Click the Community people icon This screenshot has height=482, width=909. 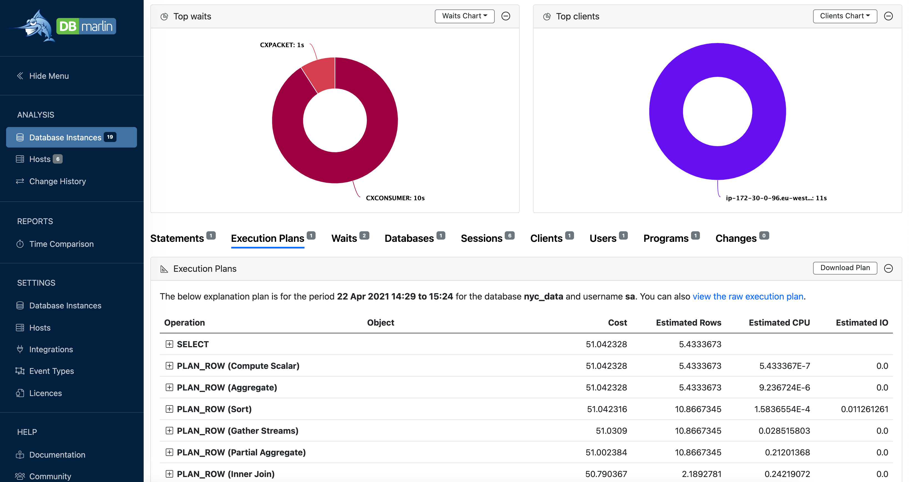pyautogui.click(x=20, y=476)
